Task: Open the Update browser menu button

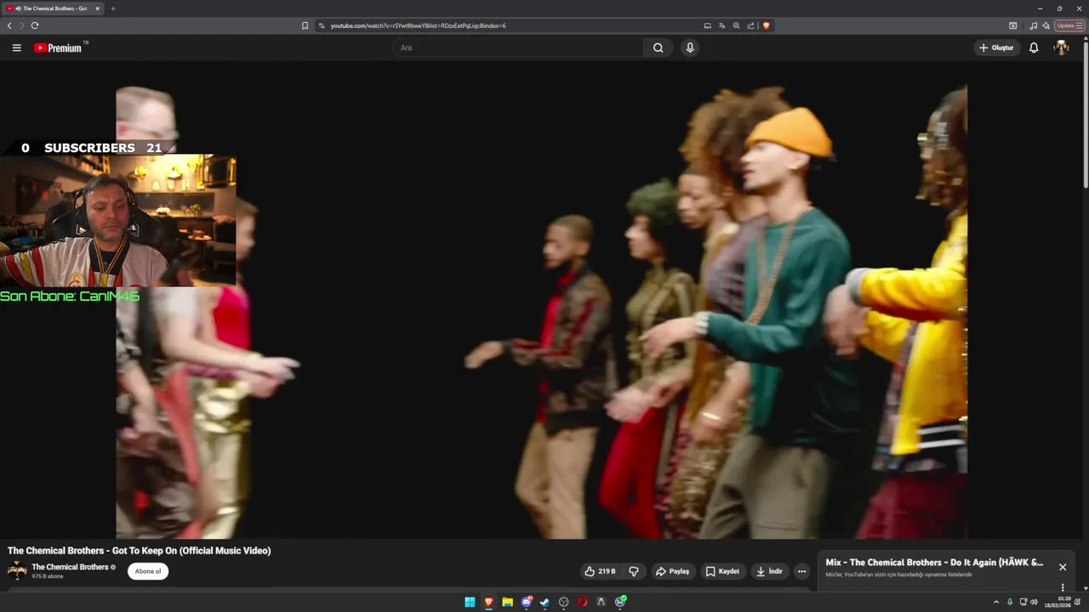Action: coord(1069,25)
